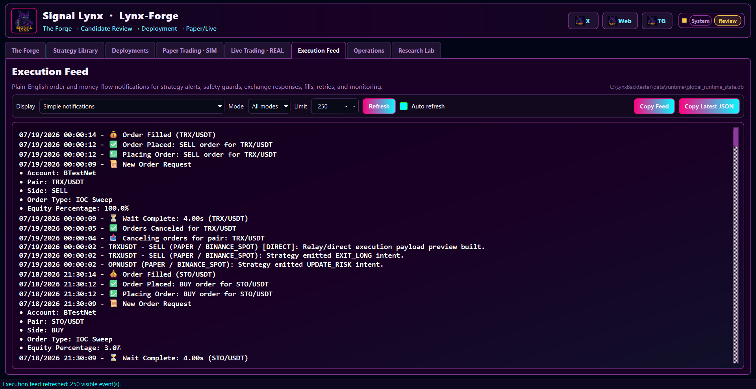Click breadcrumb text 'The Forge → Candidate Review'

tap(87, 29)
